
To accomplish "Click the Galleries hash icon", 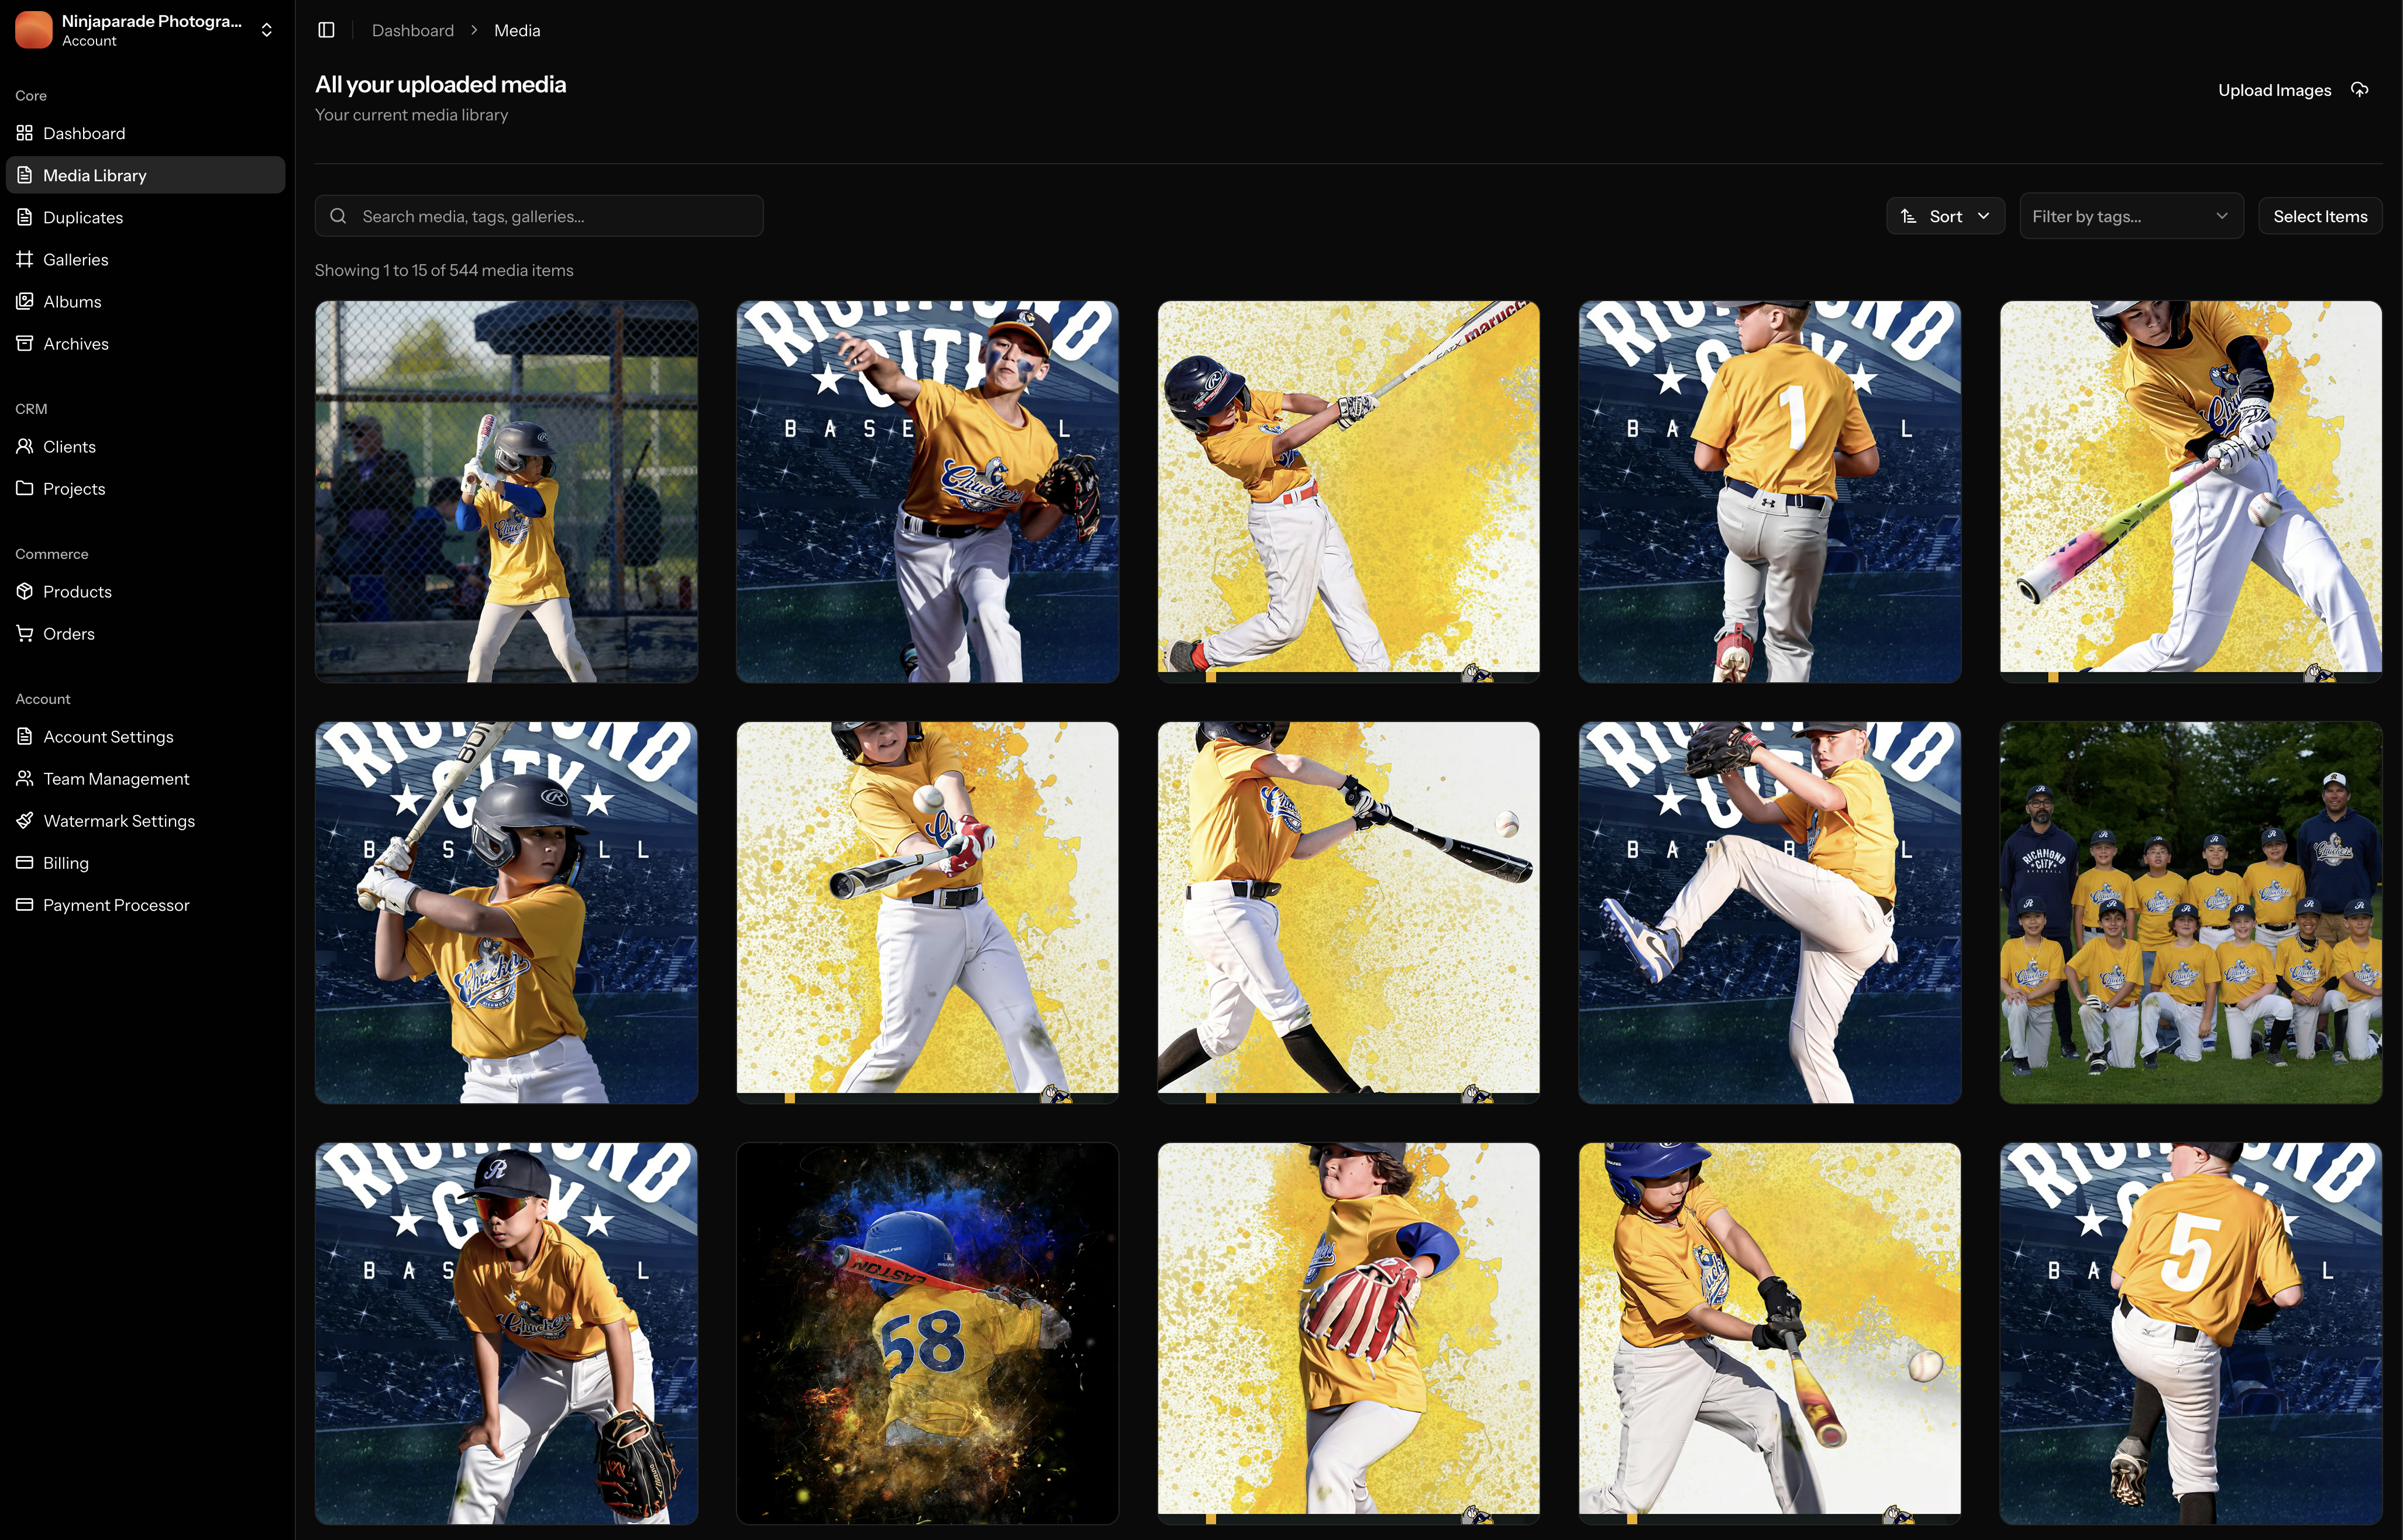I will click(x=25, y=259).
